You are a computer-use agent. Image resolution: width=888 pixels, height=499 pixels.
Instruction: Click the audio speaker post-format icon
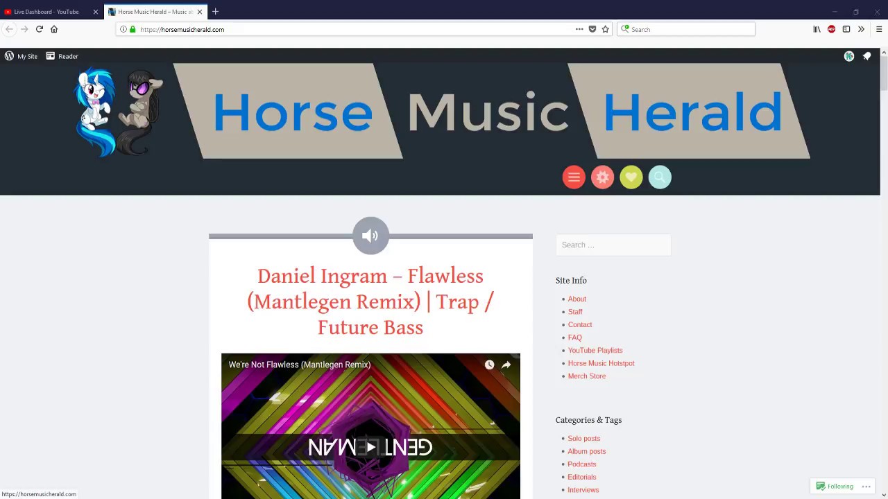[x=370, y=236]
